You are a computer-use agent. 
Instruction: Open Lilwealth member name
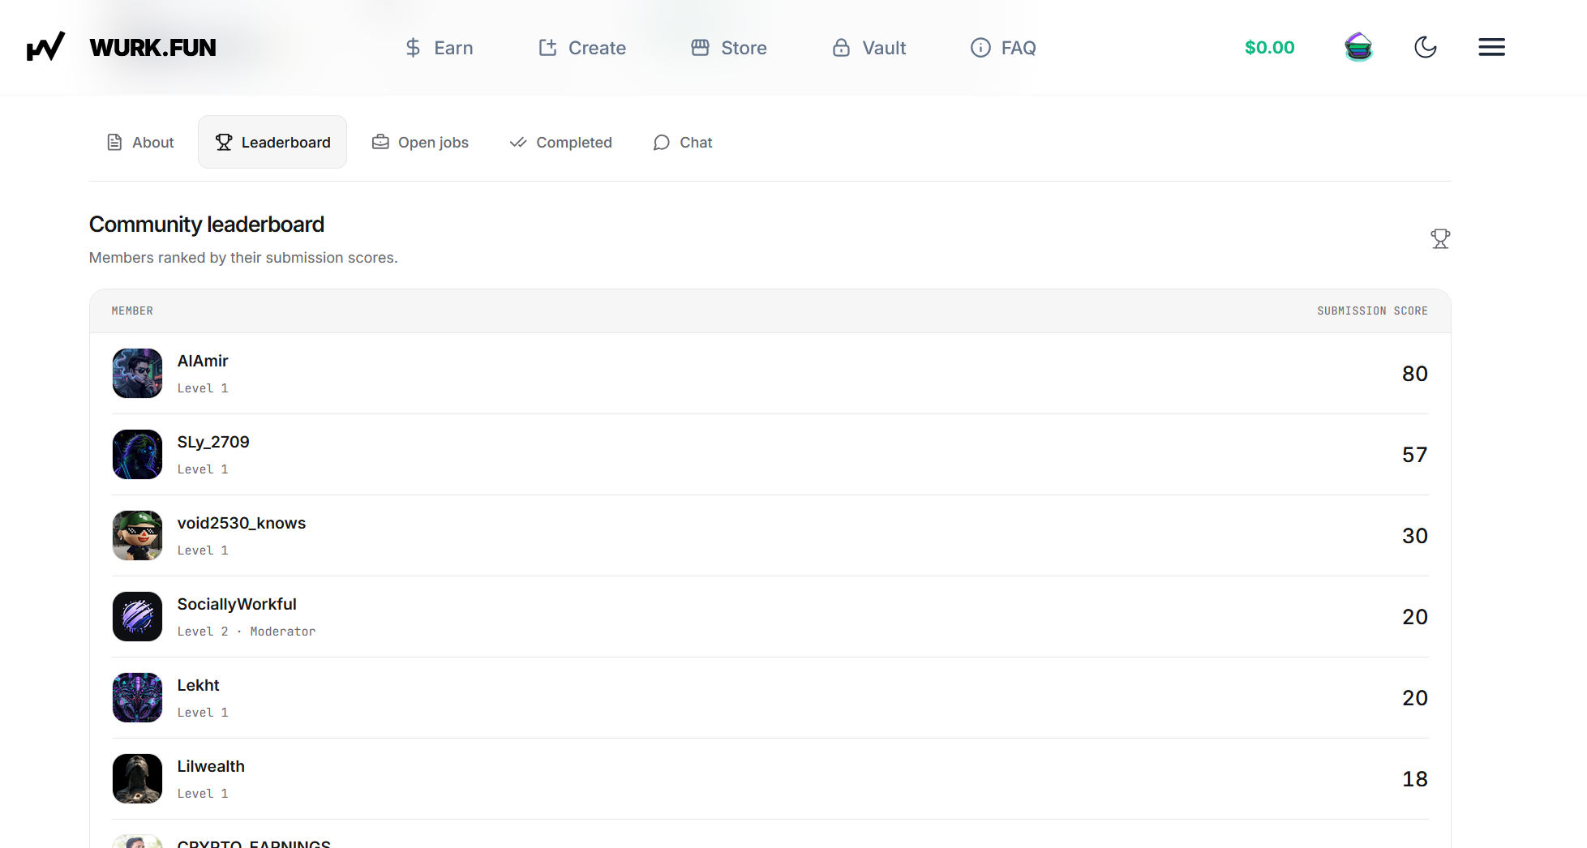[x=211, y=766]
